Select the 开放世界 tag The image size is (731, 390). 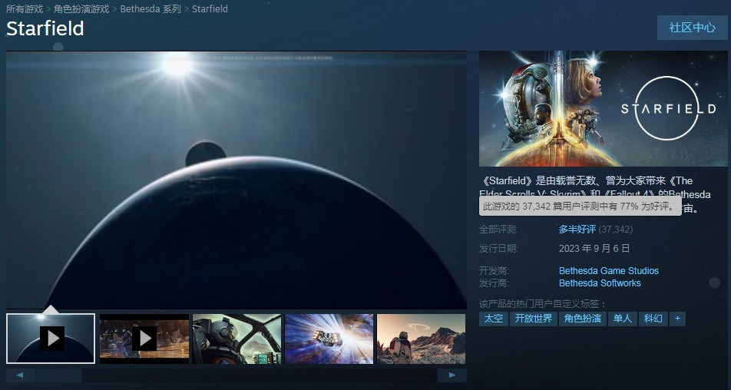[533, 318]
